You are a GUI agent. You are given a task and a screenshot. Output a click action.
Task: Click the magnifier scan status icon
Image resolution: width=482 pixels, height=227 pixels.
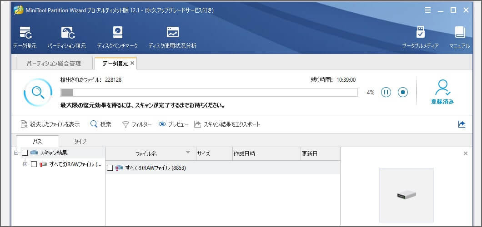pyautogui.click(x=38, y=92)
